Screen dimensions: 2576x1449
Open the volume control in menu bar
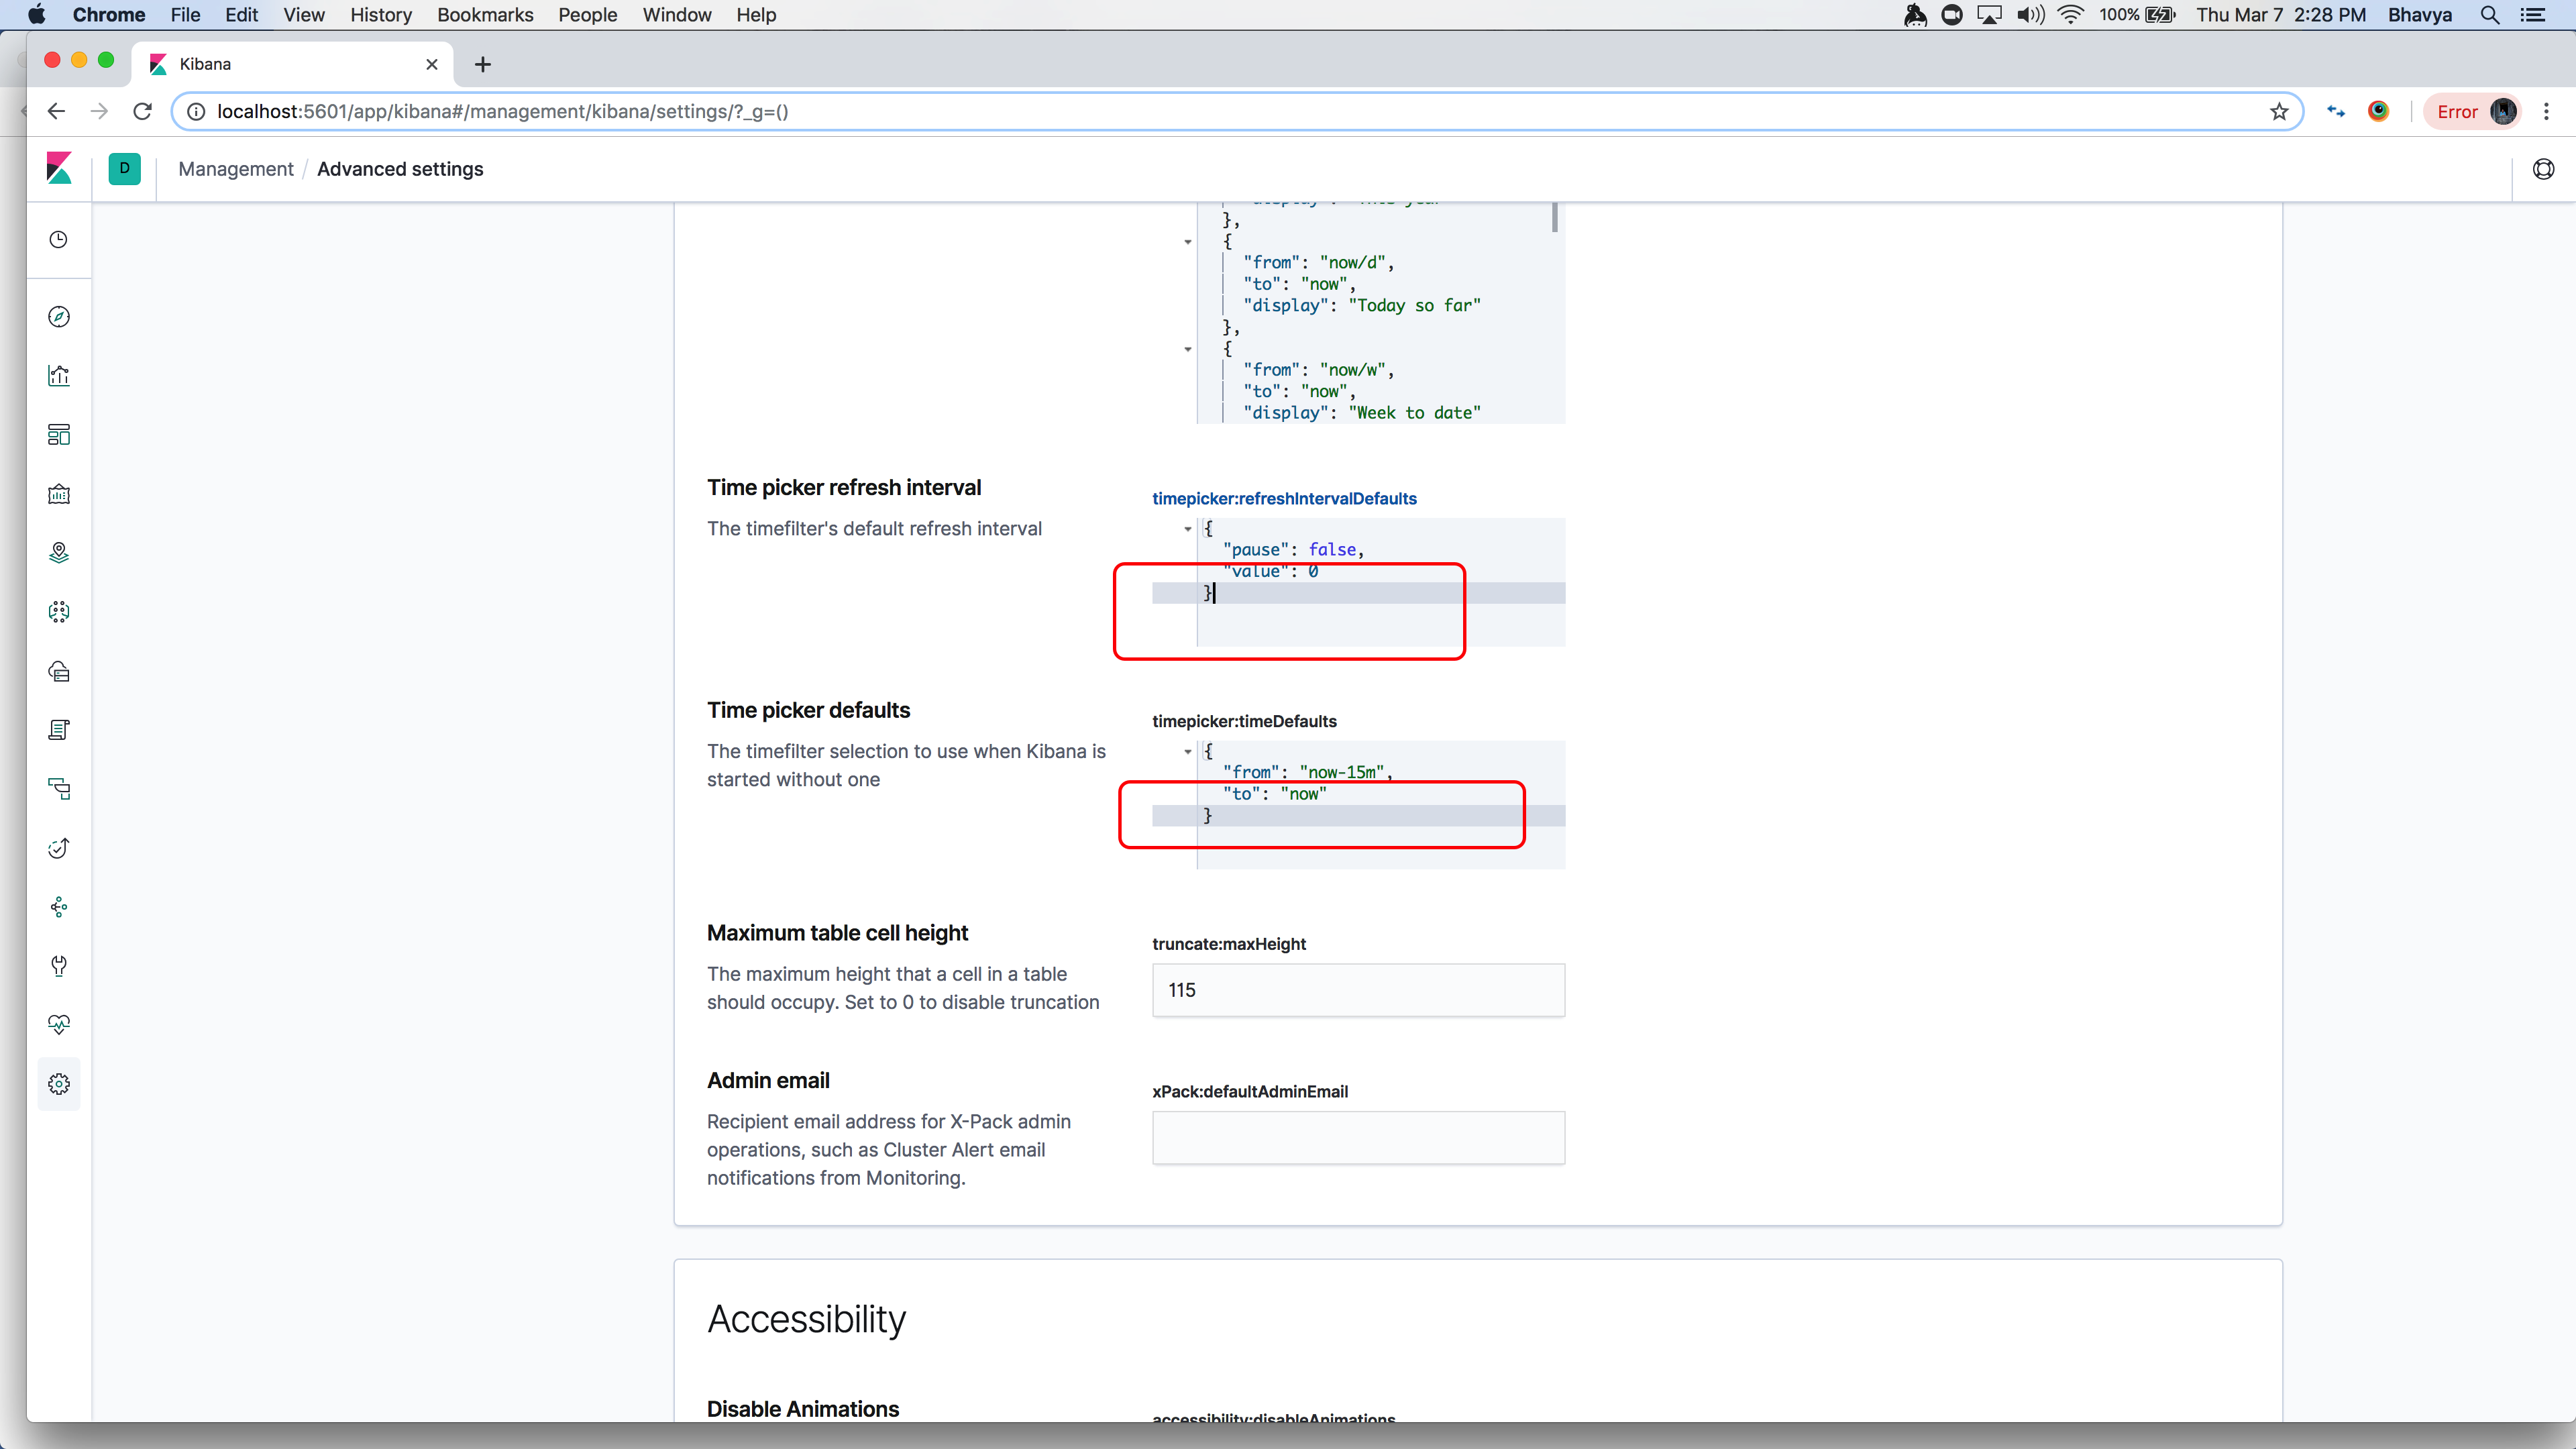[x=2030, y=15]
